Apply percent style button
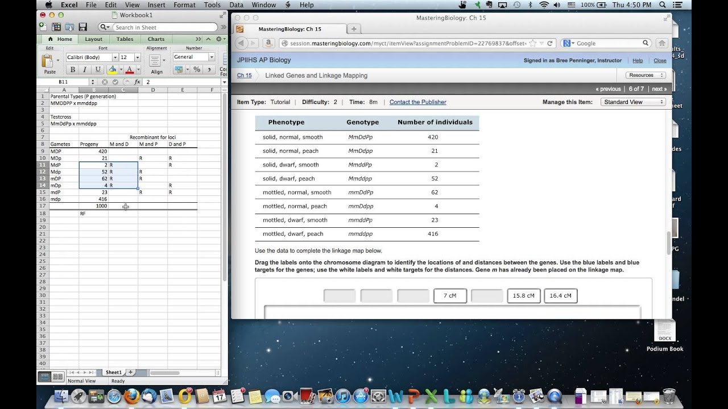 (x=197, y=70)
